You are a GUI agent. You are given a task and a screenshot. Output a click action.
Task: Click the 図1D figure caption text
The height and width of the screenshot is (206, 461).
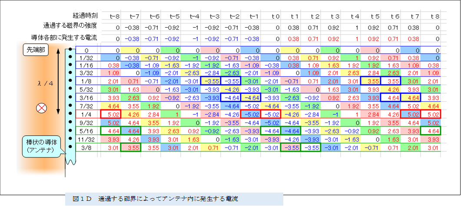click(155, 198)
